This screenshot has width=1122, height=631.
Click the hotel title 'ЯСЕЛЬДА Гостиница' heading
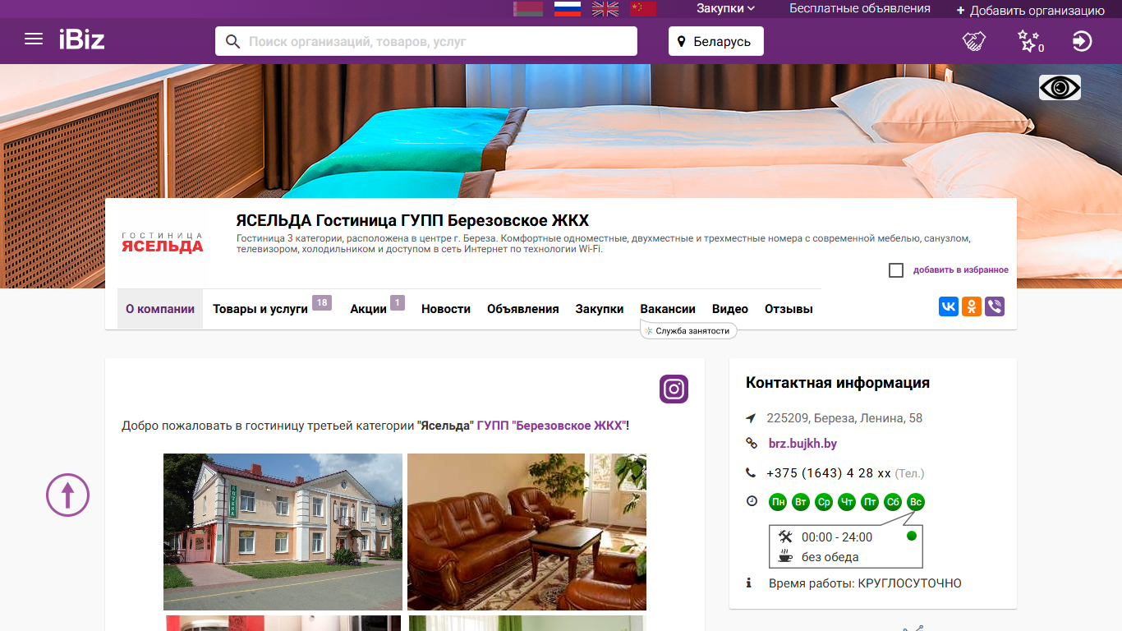click(412, 221)
